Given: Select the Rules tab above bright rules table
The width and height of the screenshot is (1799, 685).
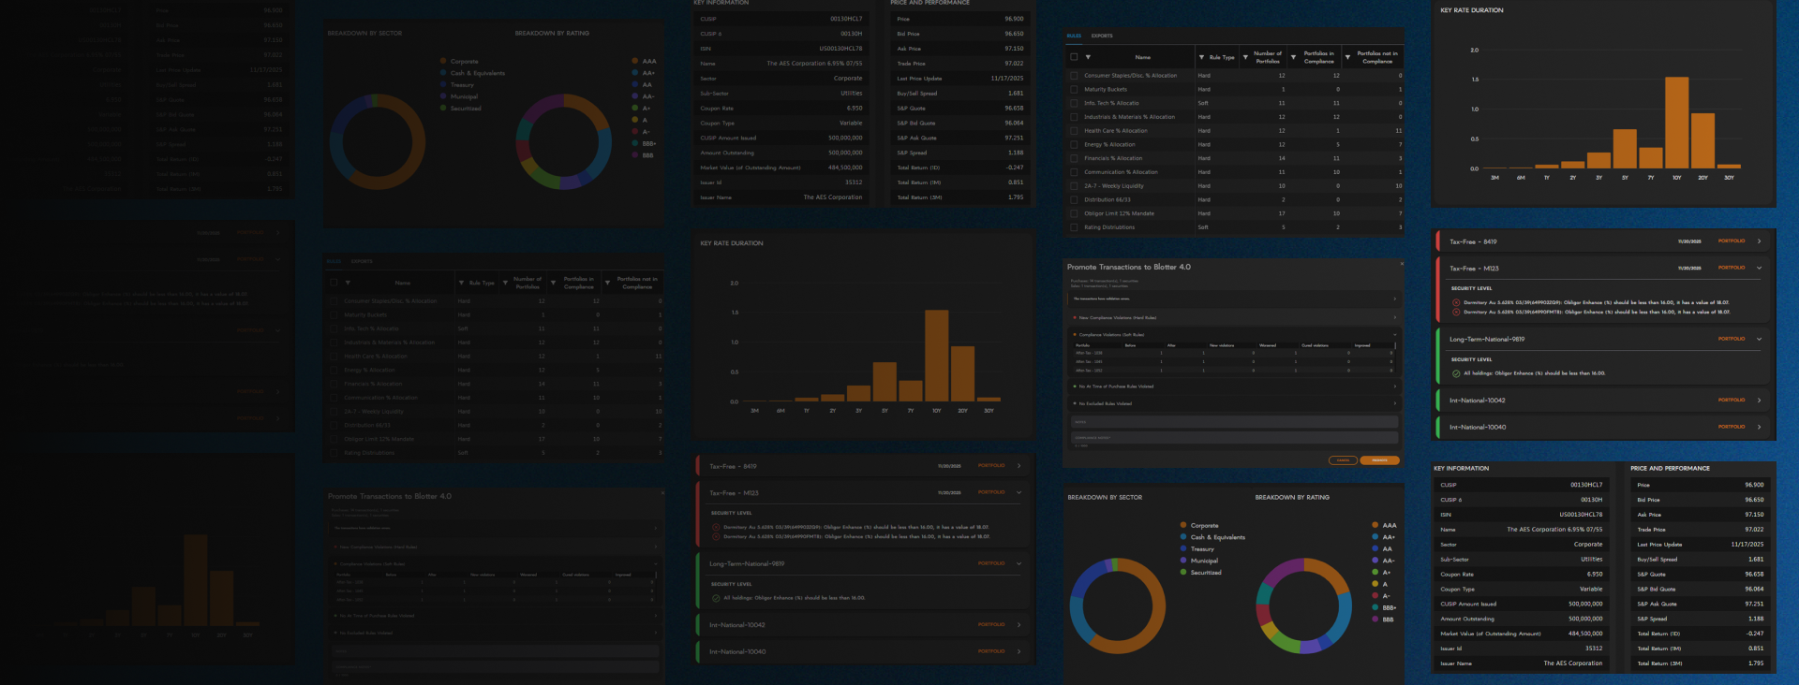Looking at the screenshot, I should [1074, 36].
